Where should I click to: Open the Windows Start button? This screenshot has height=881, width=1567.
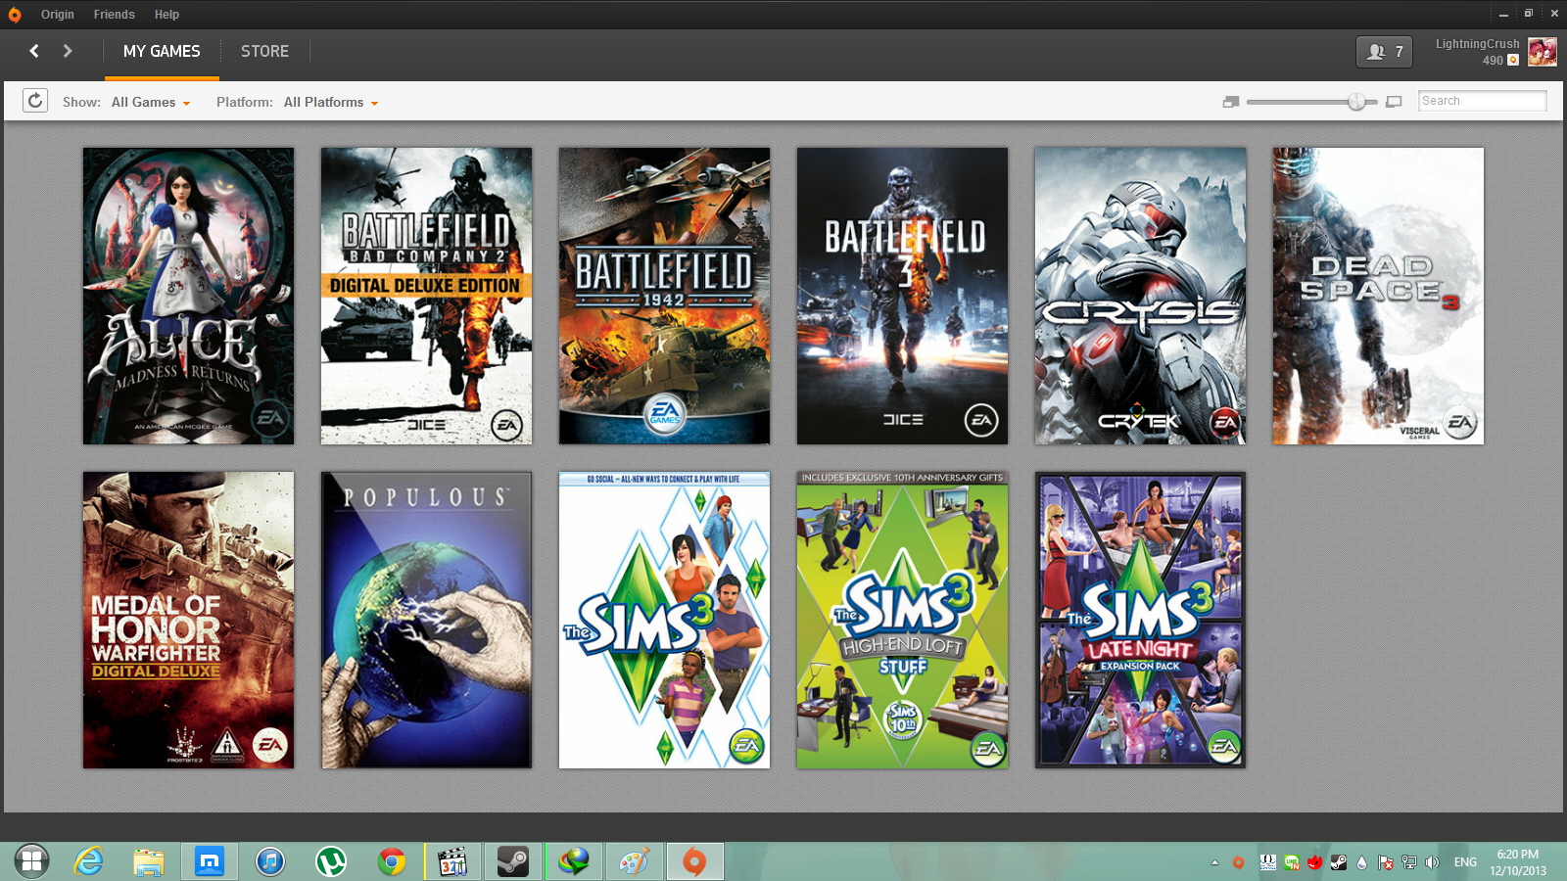(x=31, y=861)
